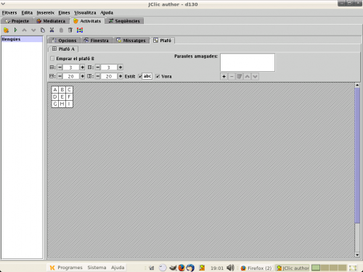The height and width of the screenshot is (272, 363).
Task: Launch JClic from the panel shortcut icon
Action: tap(202, 268)
